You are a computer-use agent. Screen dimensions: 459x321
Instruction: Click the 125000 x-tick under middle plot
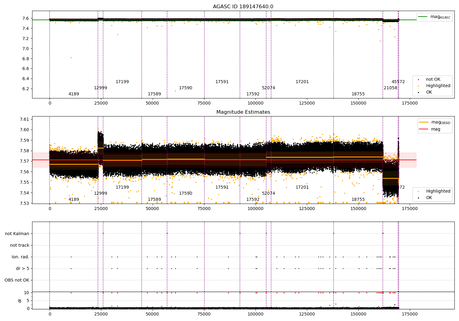tap(307, 209)
